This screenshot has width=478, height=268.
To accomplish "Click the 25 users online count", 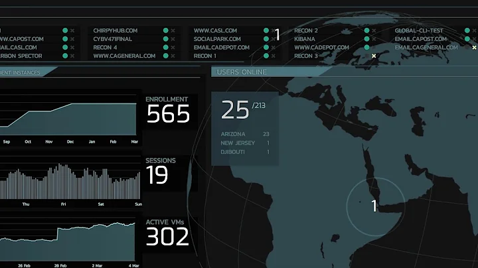I will coord(235,110).
